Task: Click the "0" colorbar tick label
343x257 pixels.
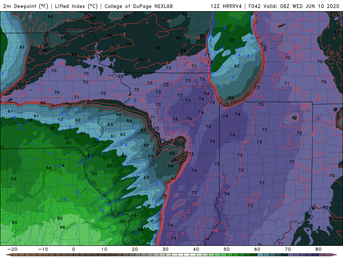Action: coord(73,249)
